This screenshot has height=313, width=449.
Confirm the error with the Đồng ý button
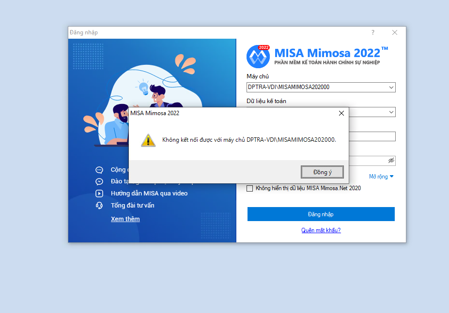(x=322, y=172)
